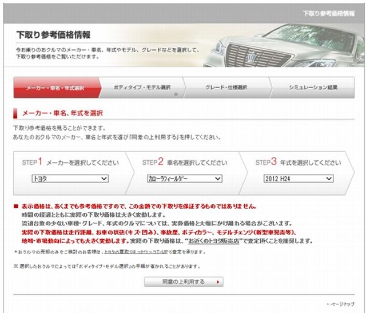Viewport: 366px width, 313px height.
Task: Open the シミュレーション結果 step tab
Action: [x=313, y=88]
